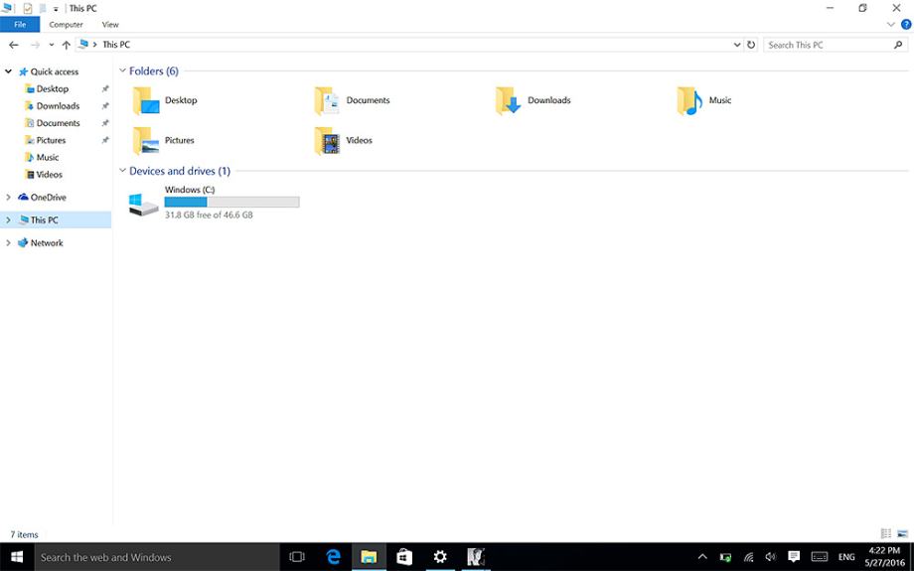The image size is (914, 571).
Task: Open the Action Center notification icon
Action: pos(794,557)
